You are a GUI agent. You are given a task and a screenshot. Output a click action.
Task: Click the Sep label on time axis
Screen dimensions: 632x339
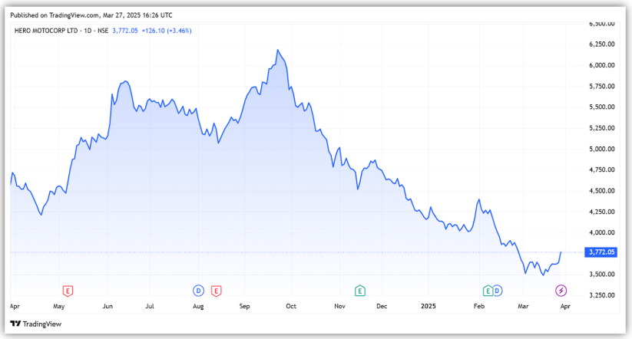(245, 305)
